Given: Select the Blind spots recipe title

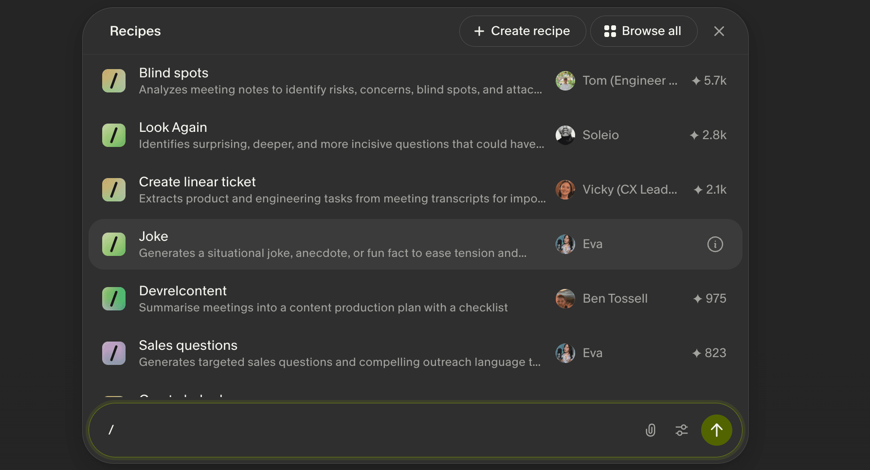Looking at the screenshot, I should (174, 73).
